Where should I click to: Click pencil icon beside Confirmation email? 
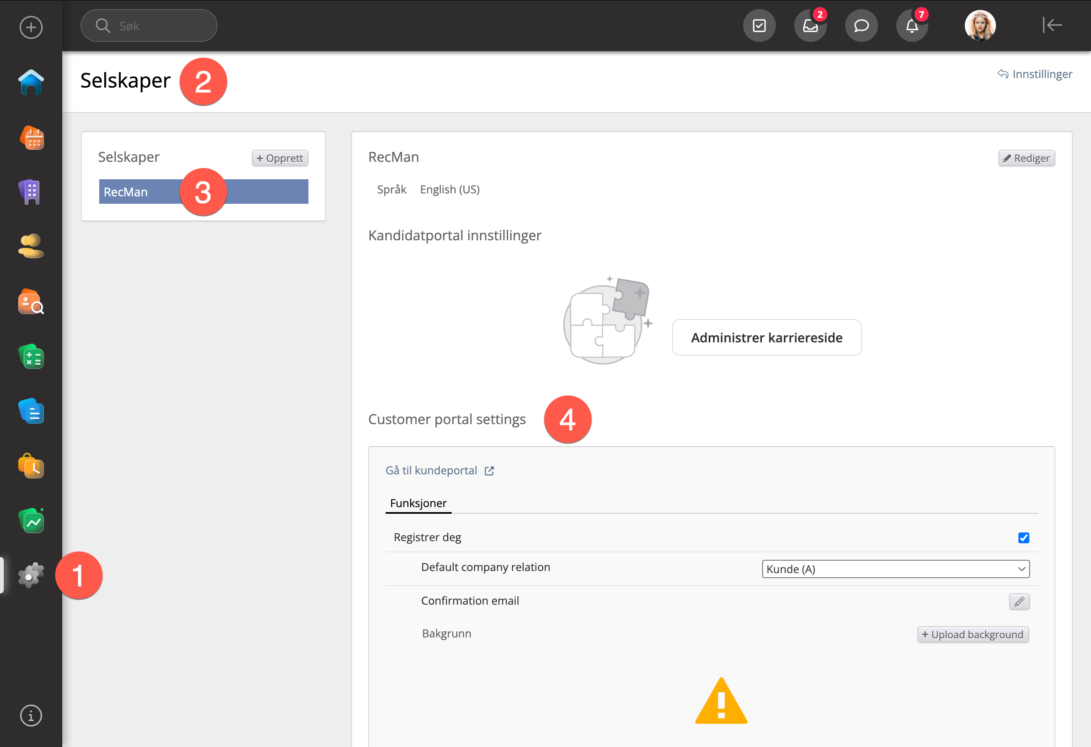[x=1019, y=601]
